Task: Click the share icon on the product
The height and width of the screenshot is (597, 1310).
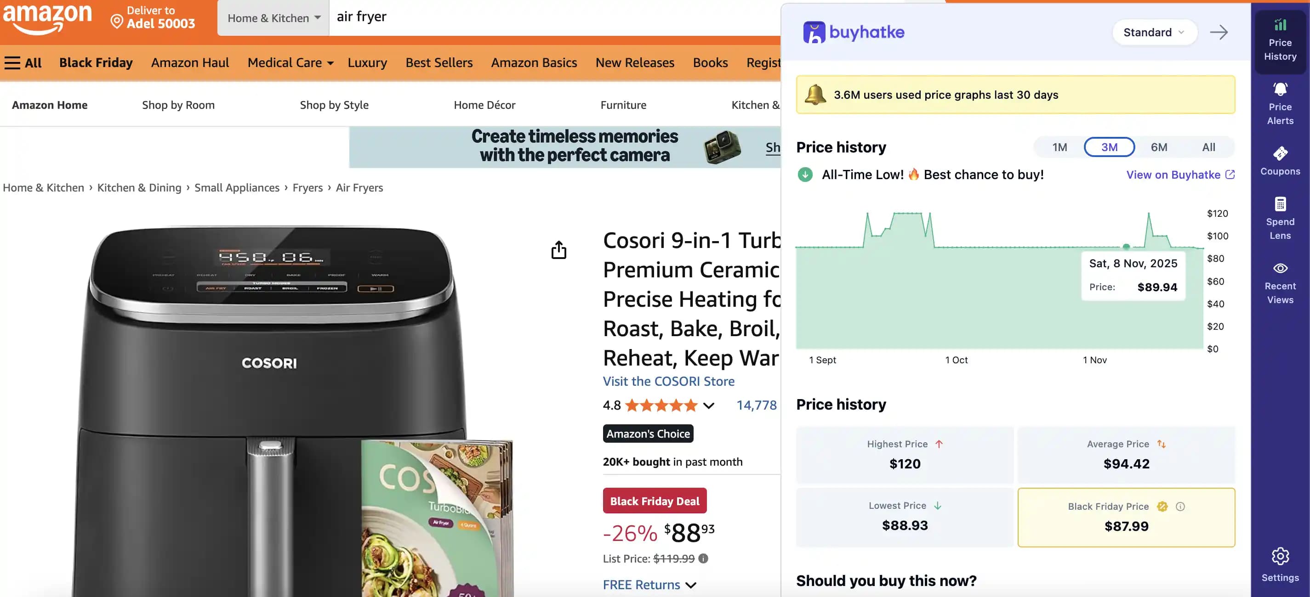Action: (x=559, y=249)
